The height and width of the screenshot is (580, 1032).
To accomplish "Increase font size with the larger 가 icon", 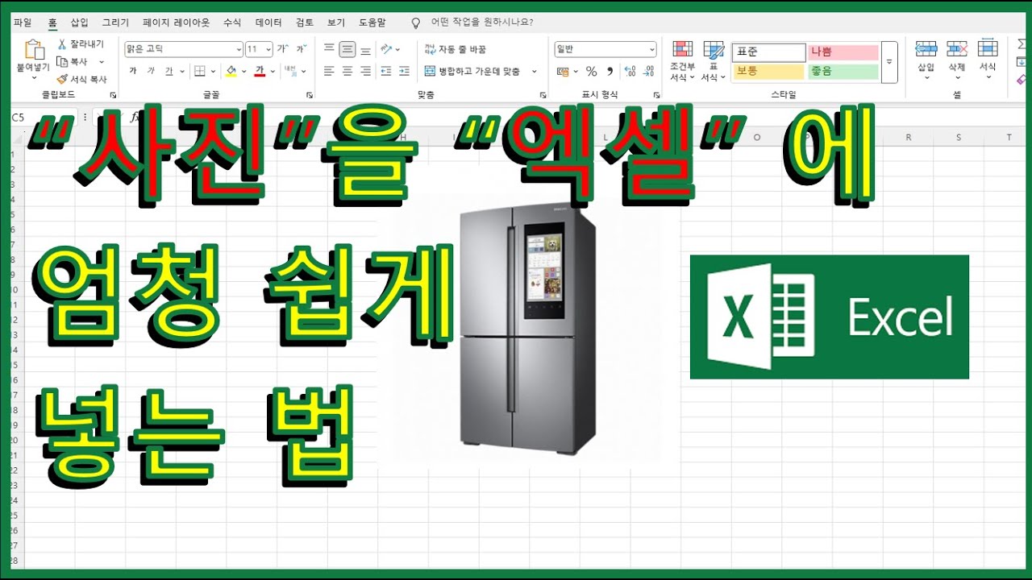I will (283, 49).
